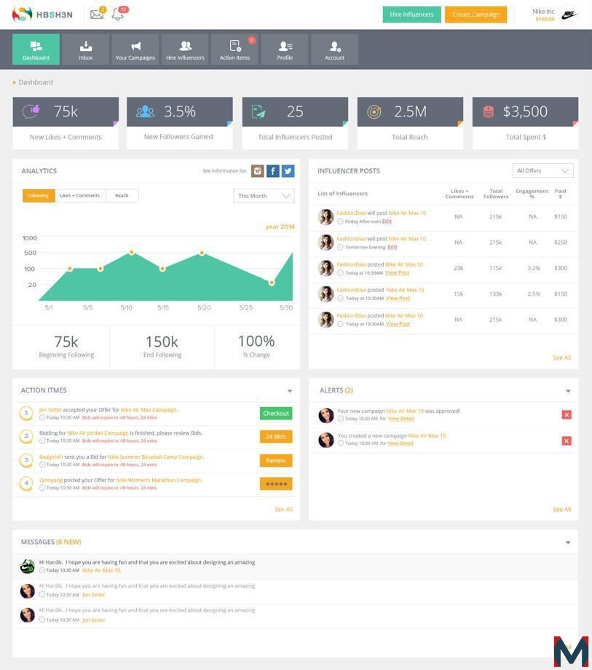Screen dimensions: 592x670
Task: Click the Jen Selter link in action item 1
Action: coord(50,410)
